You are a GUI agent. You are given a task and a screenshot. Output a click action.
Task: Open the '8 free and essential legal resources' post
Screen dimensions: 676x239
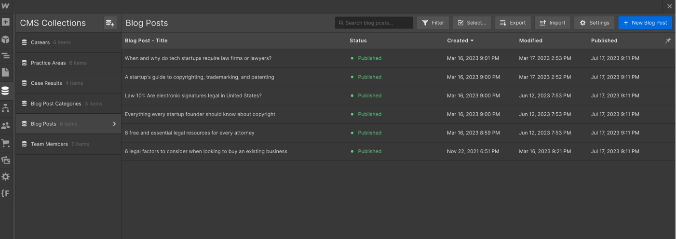click(x=189, y=133)
